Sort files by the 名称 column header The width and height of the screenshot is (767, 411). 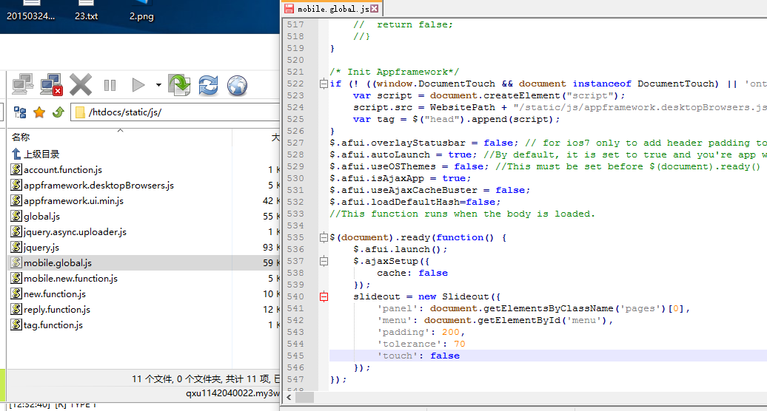pos(21,137)
